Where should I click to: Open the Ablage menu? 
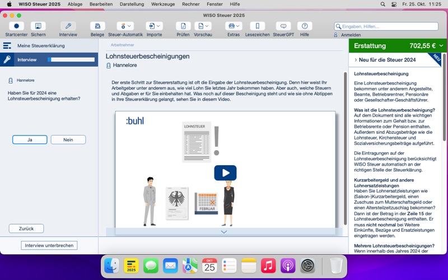pyautogui.click(x=75, y=4)
